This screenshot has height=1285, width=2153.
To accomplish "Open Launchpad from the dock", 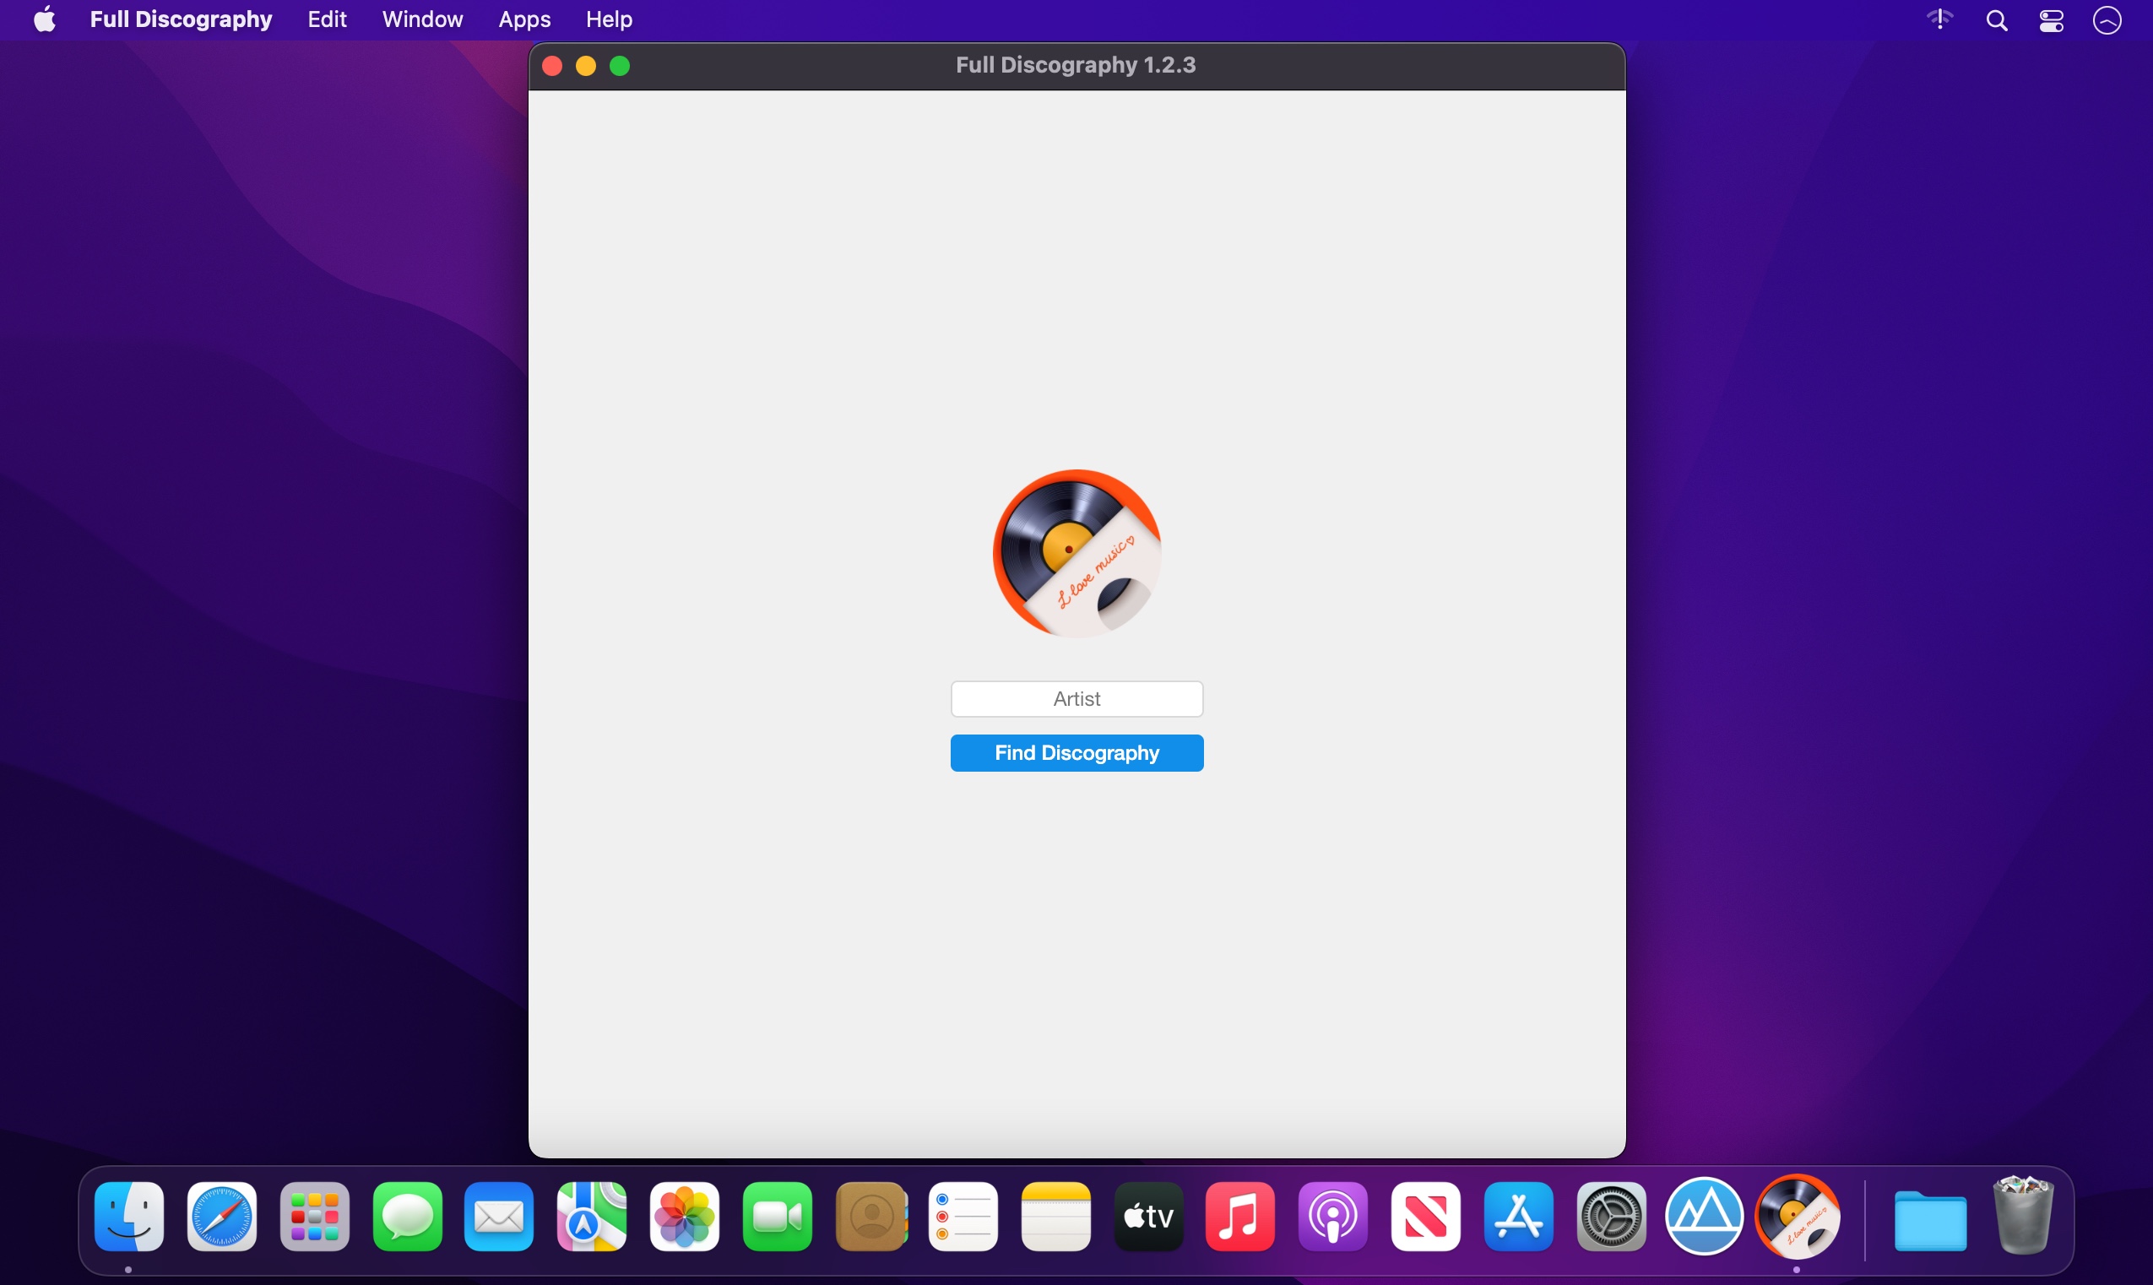I will click(314, 1217).
